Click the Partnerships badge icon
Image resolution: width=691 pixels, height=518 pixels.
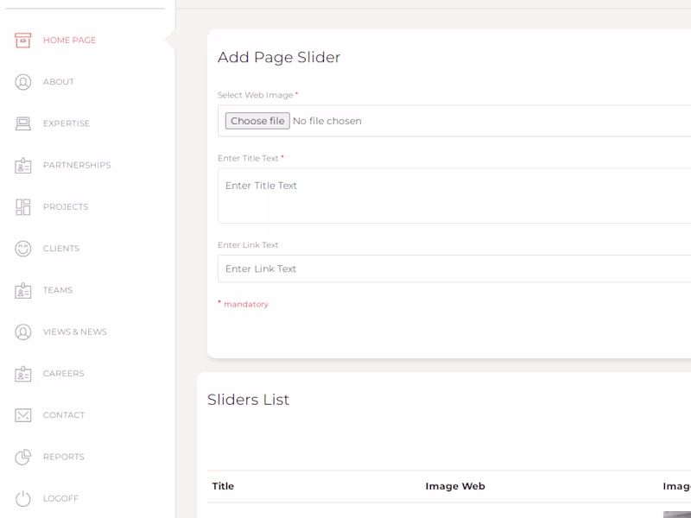23,166
